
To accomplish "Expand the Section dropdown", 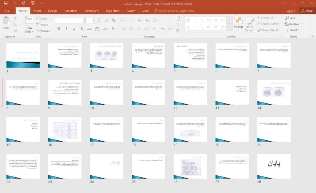I will click(x=45, y=31).
